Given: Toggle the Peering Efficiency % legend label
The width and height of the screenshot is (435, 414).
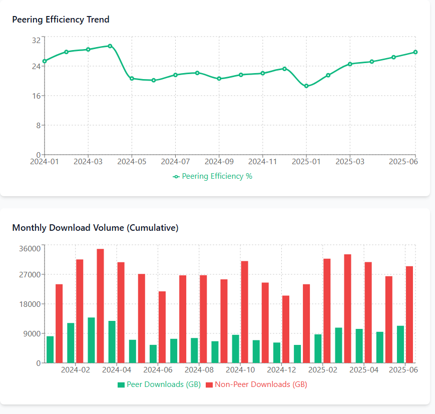Looking at the screenshot, I should (x=217, y=177).
